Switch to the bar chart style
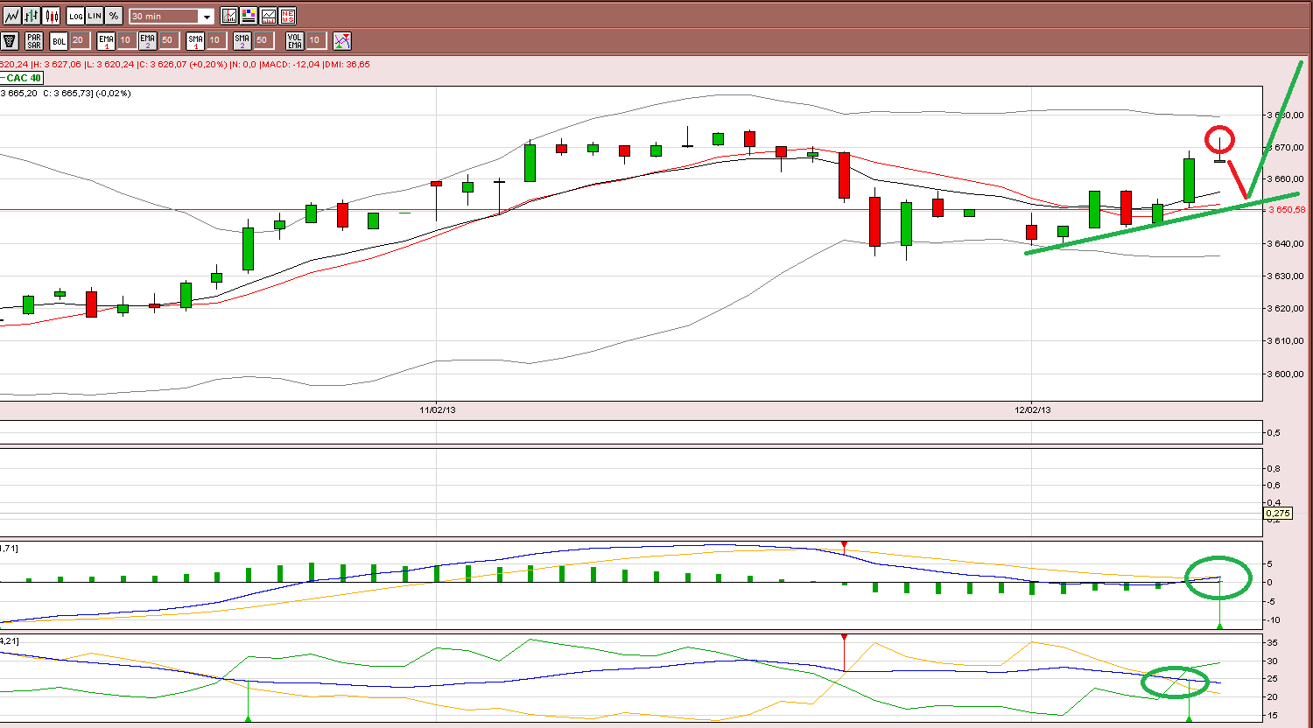 (32, 16)
